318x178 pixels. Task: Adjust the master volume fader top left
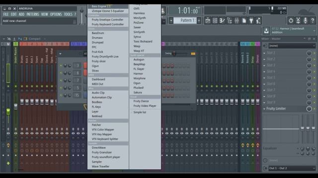(81, 16)
